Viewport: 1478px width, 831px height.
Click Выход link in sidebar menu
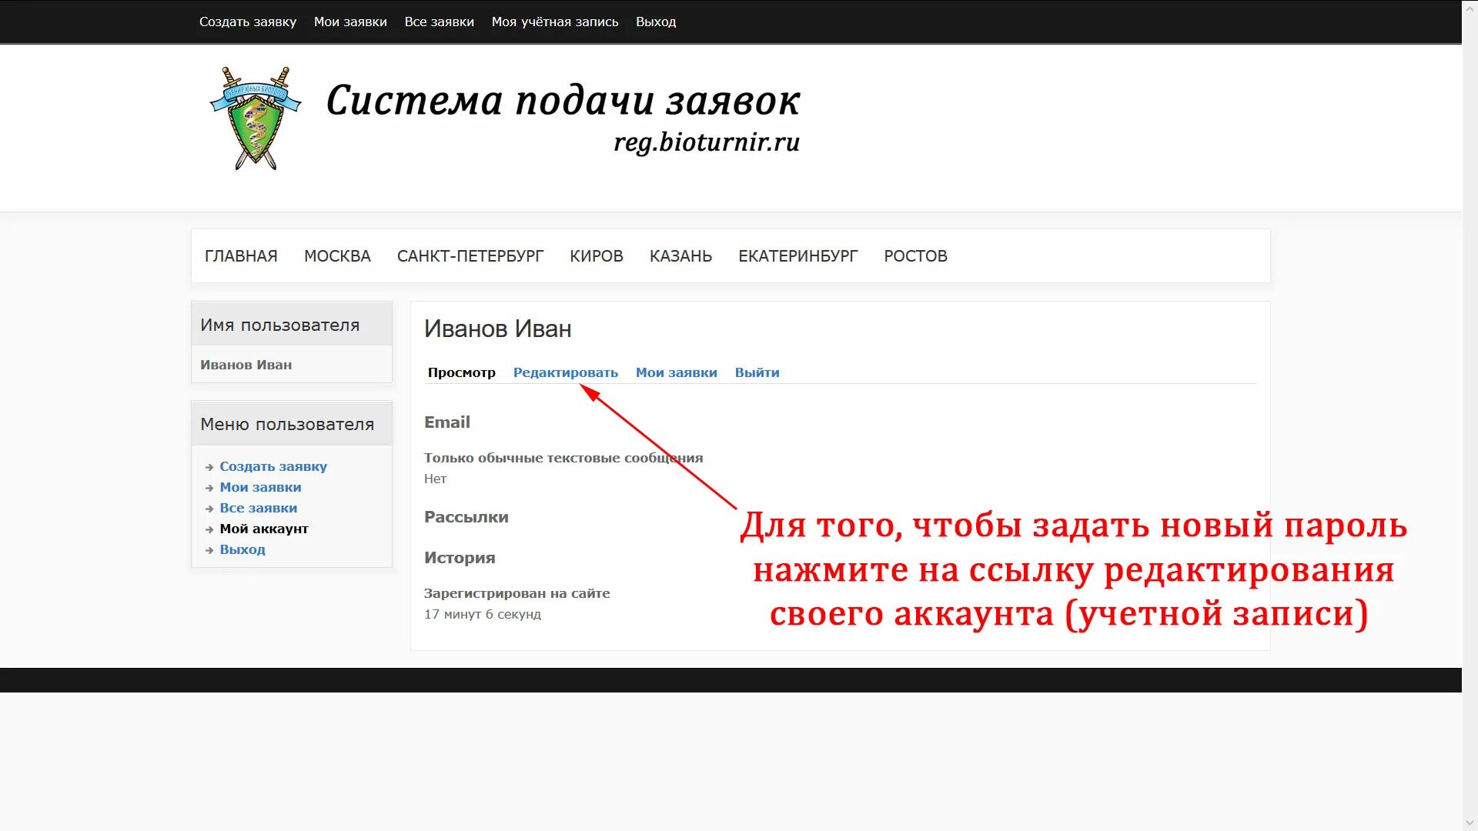click(242, 549)
